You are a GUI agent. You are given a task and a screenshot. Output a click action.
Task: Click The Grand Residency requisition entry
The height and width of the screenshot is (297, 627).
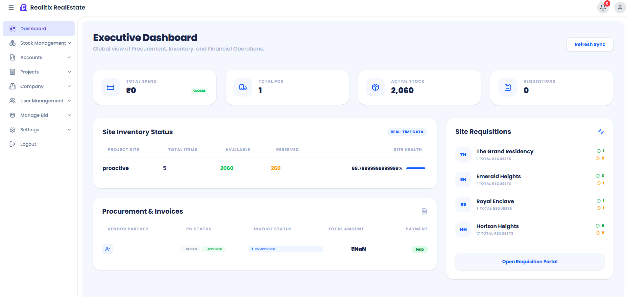530,155
